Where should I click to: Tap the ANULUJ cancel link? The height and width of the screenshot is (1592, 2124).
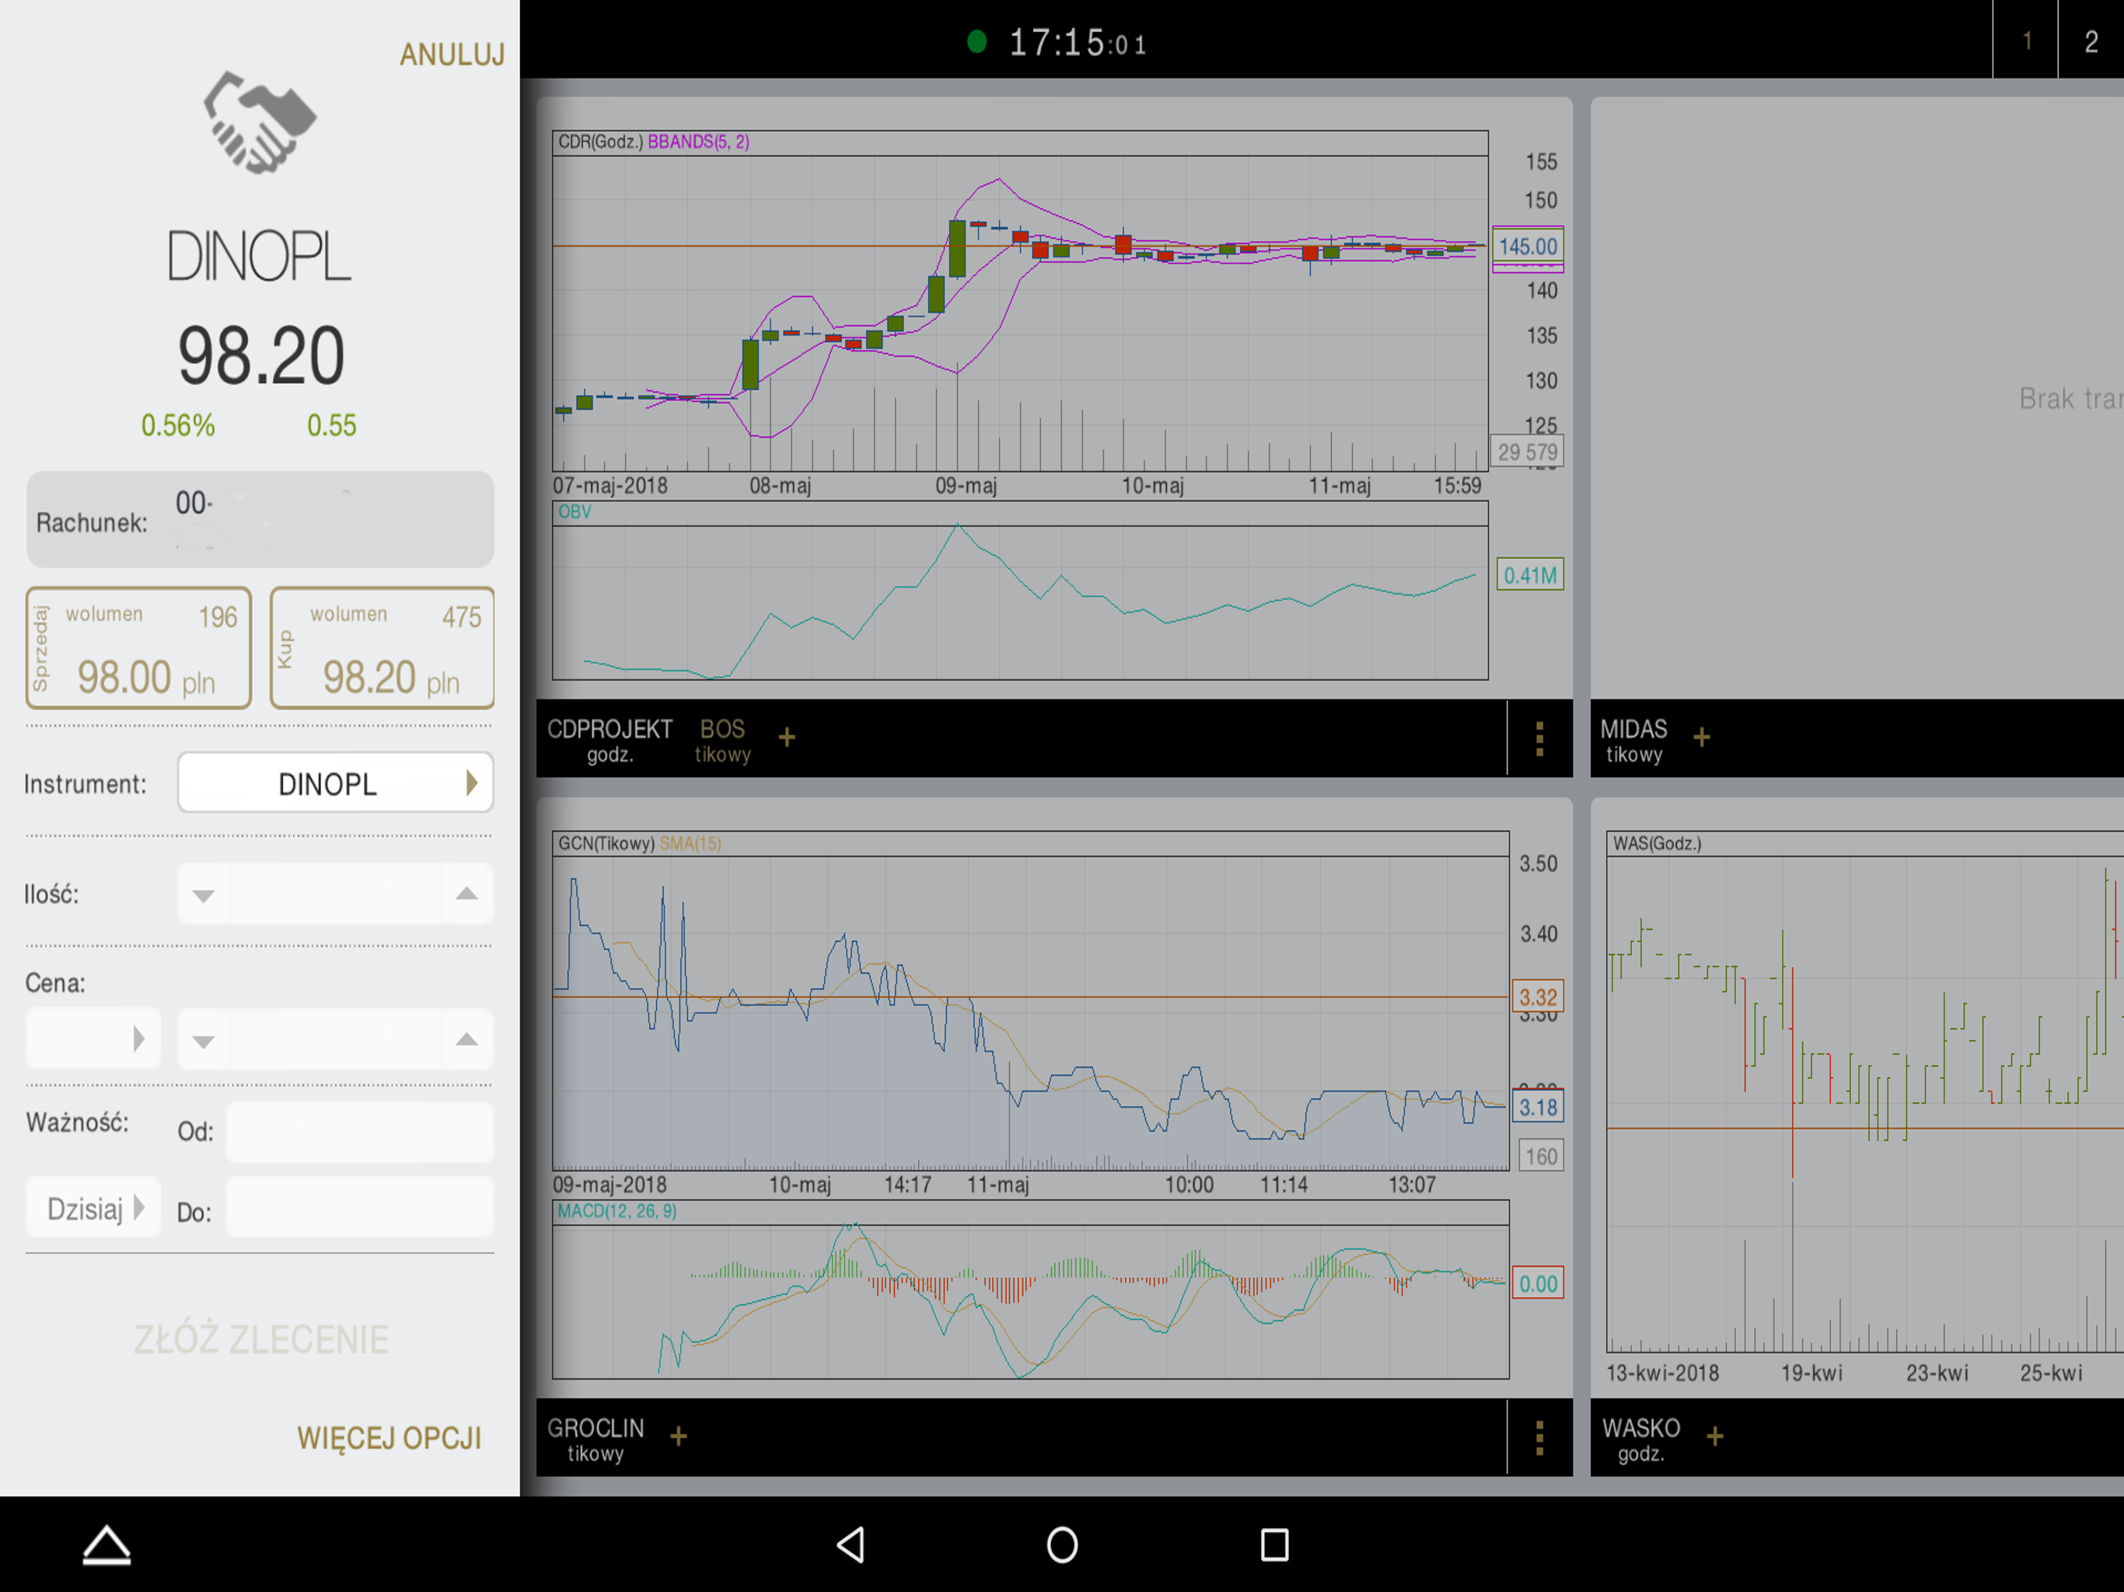(x=451, y=54)
